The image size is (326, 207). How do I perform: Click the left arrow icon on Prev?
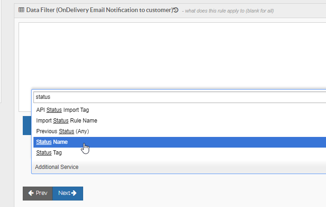point(31,193)
